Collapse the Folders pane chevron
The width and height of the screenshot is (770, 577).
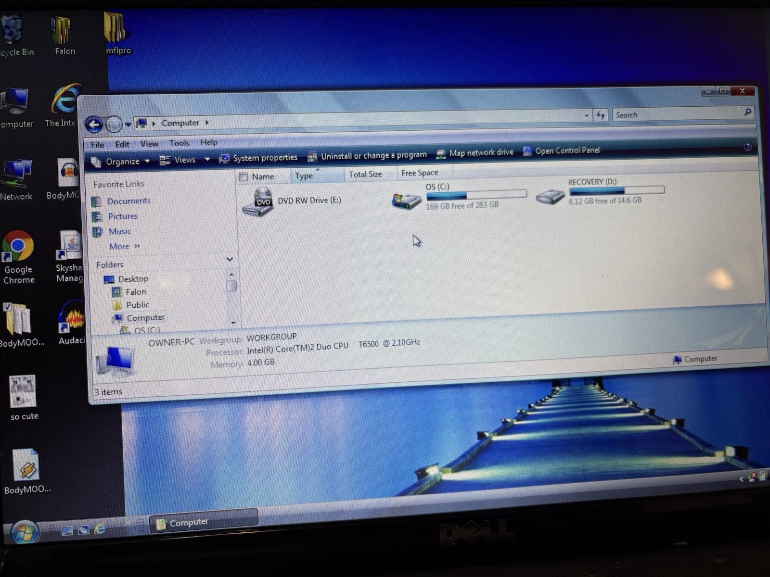(x=230, y=260)
